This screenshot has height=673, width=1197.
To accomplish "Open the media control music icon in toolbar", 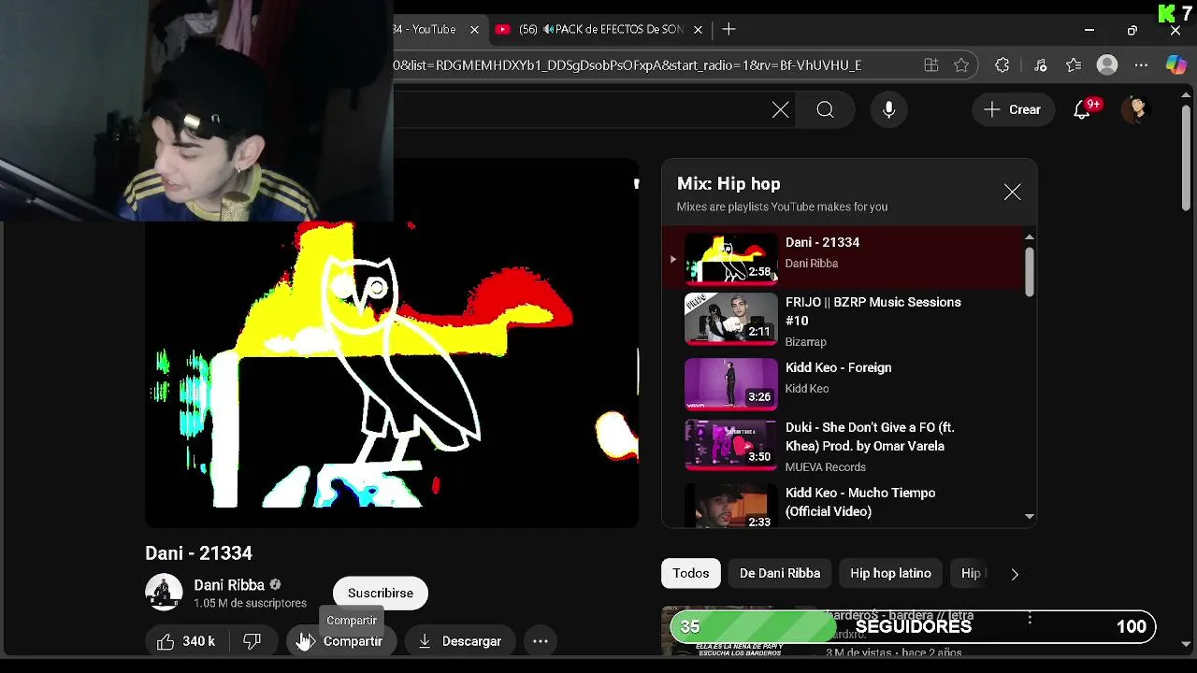I will tap(1041, 65).
